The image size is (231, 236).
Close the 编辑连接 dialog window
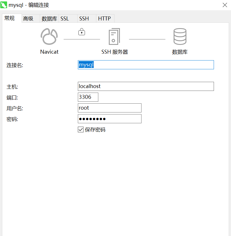click(225, 5)
